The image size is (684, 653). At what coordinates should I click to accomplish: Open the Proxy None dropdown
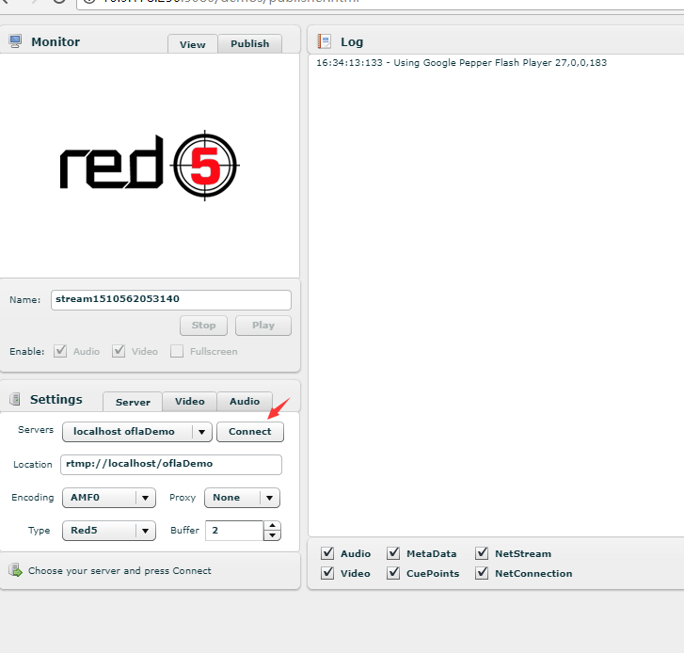(x=242, y=498)
